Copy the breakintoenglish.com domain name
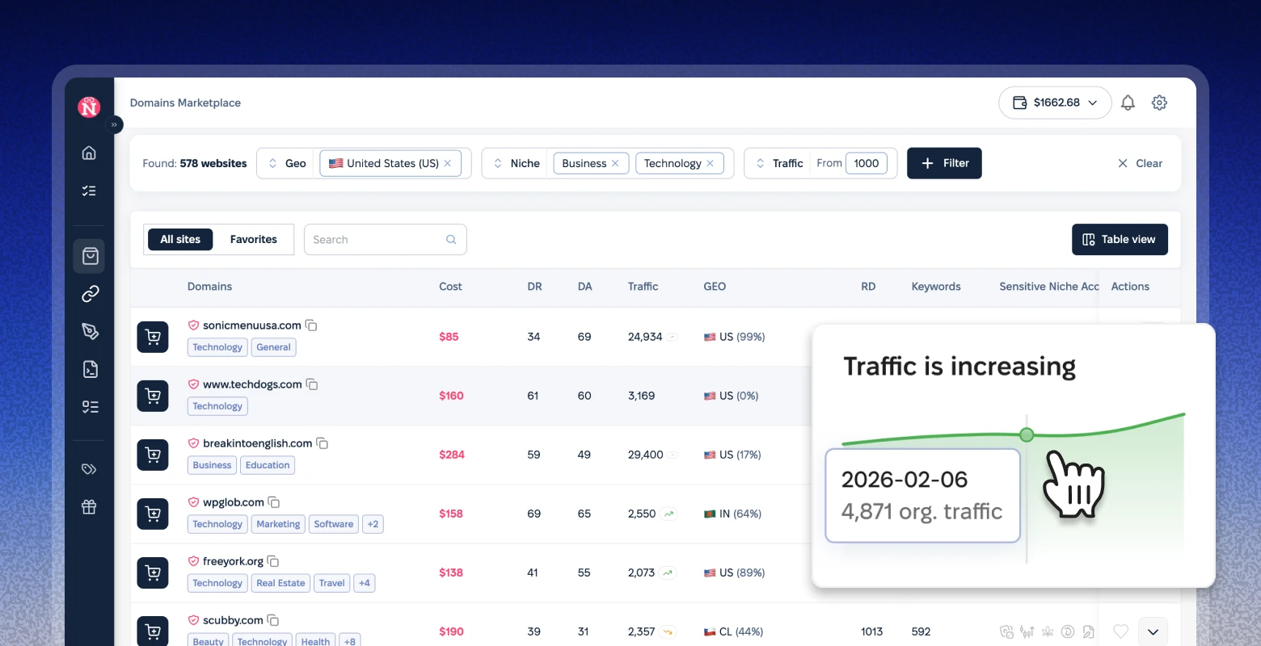 click(322, 443)
